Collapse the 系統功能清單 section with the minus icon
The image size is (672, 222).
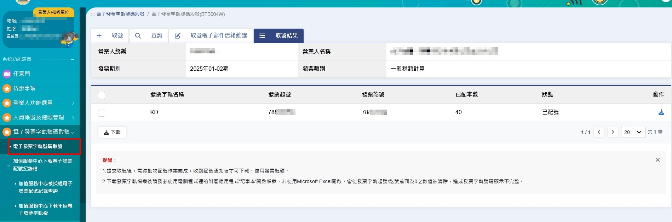(73, 59)
